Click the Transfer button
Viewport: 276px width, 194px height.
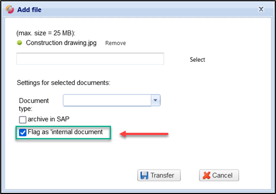click(x=159, y=175)
